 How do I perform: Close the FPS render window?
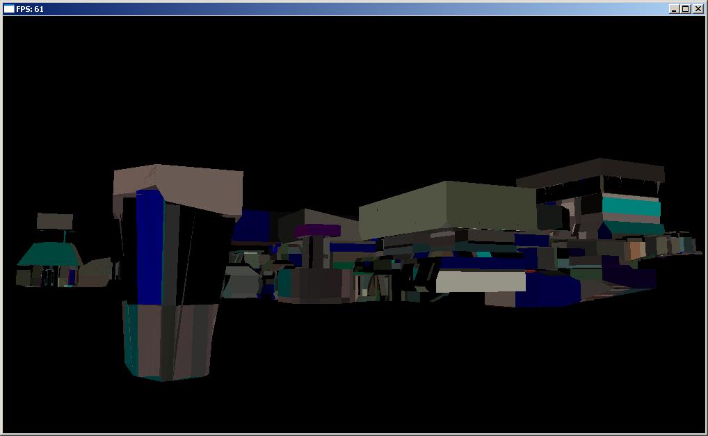(697, 9)
